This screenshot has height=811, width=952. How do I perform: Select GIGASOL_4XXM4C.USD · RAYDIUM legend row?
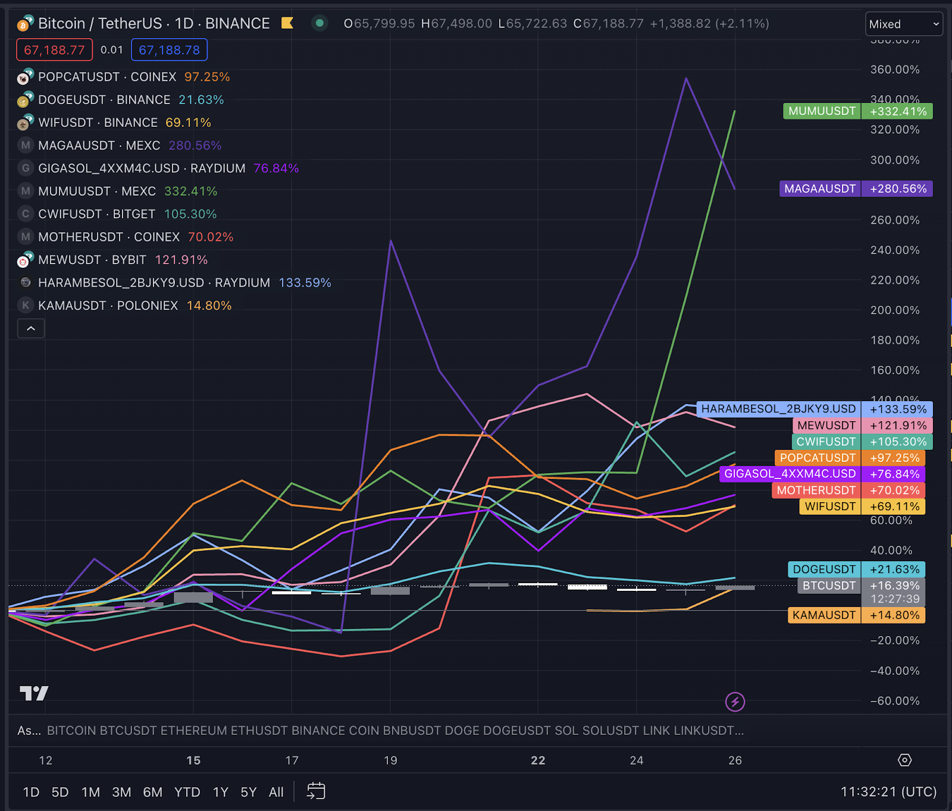[158, 168]
